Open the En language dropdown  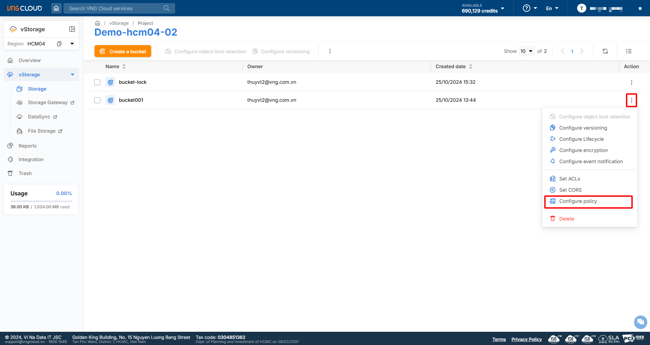click(x=552, y=8)
